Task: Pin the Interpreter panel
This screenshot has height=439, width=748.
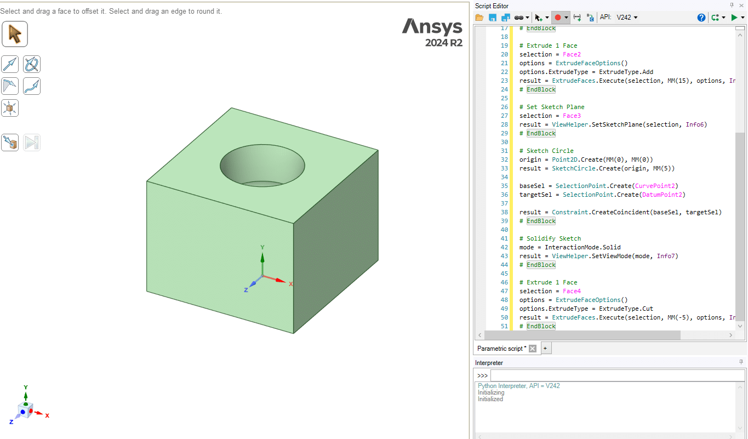Action: point(741,362)
